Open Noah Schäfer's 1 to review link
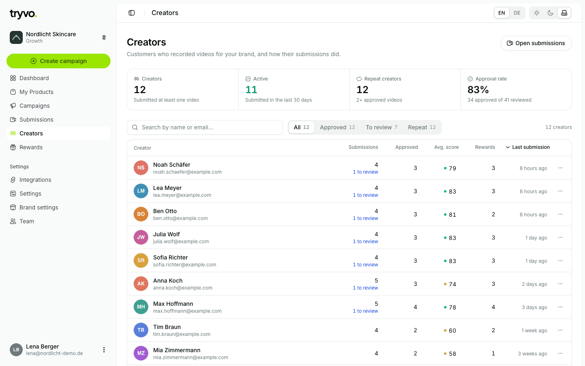The image size is (585, 366). (x=365, y=172)
